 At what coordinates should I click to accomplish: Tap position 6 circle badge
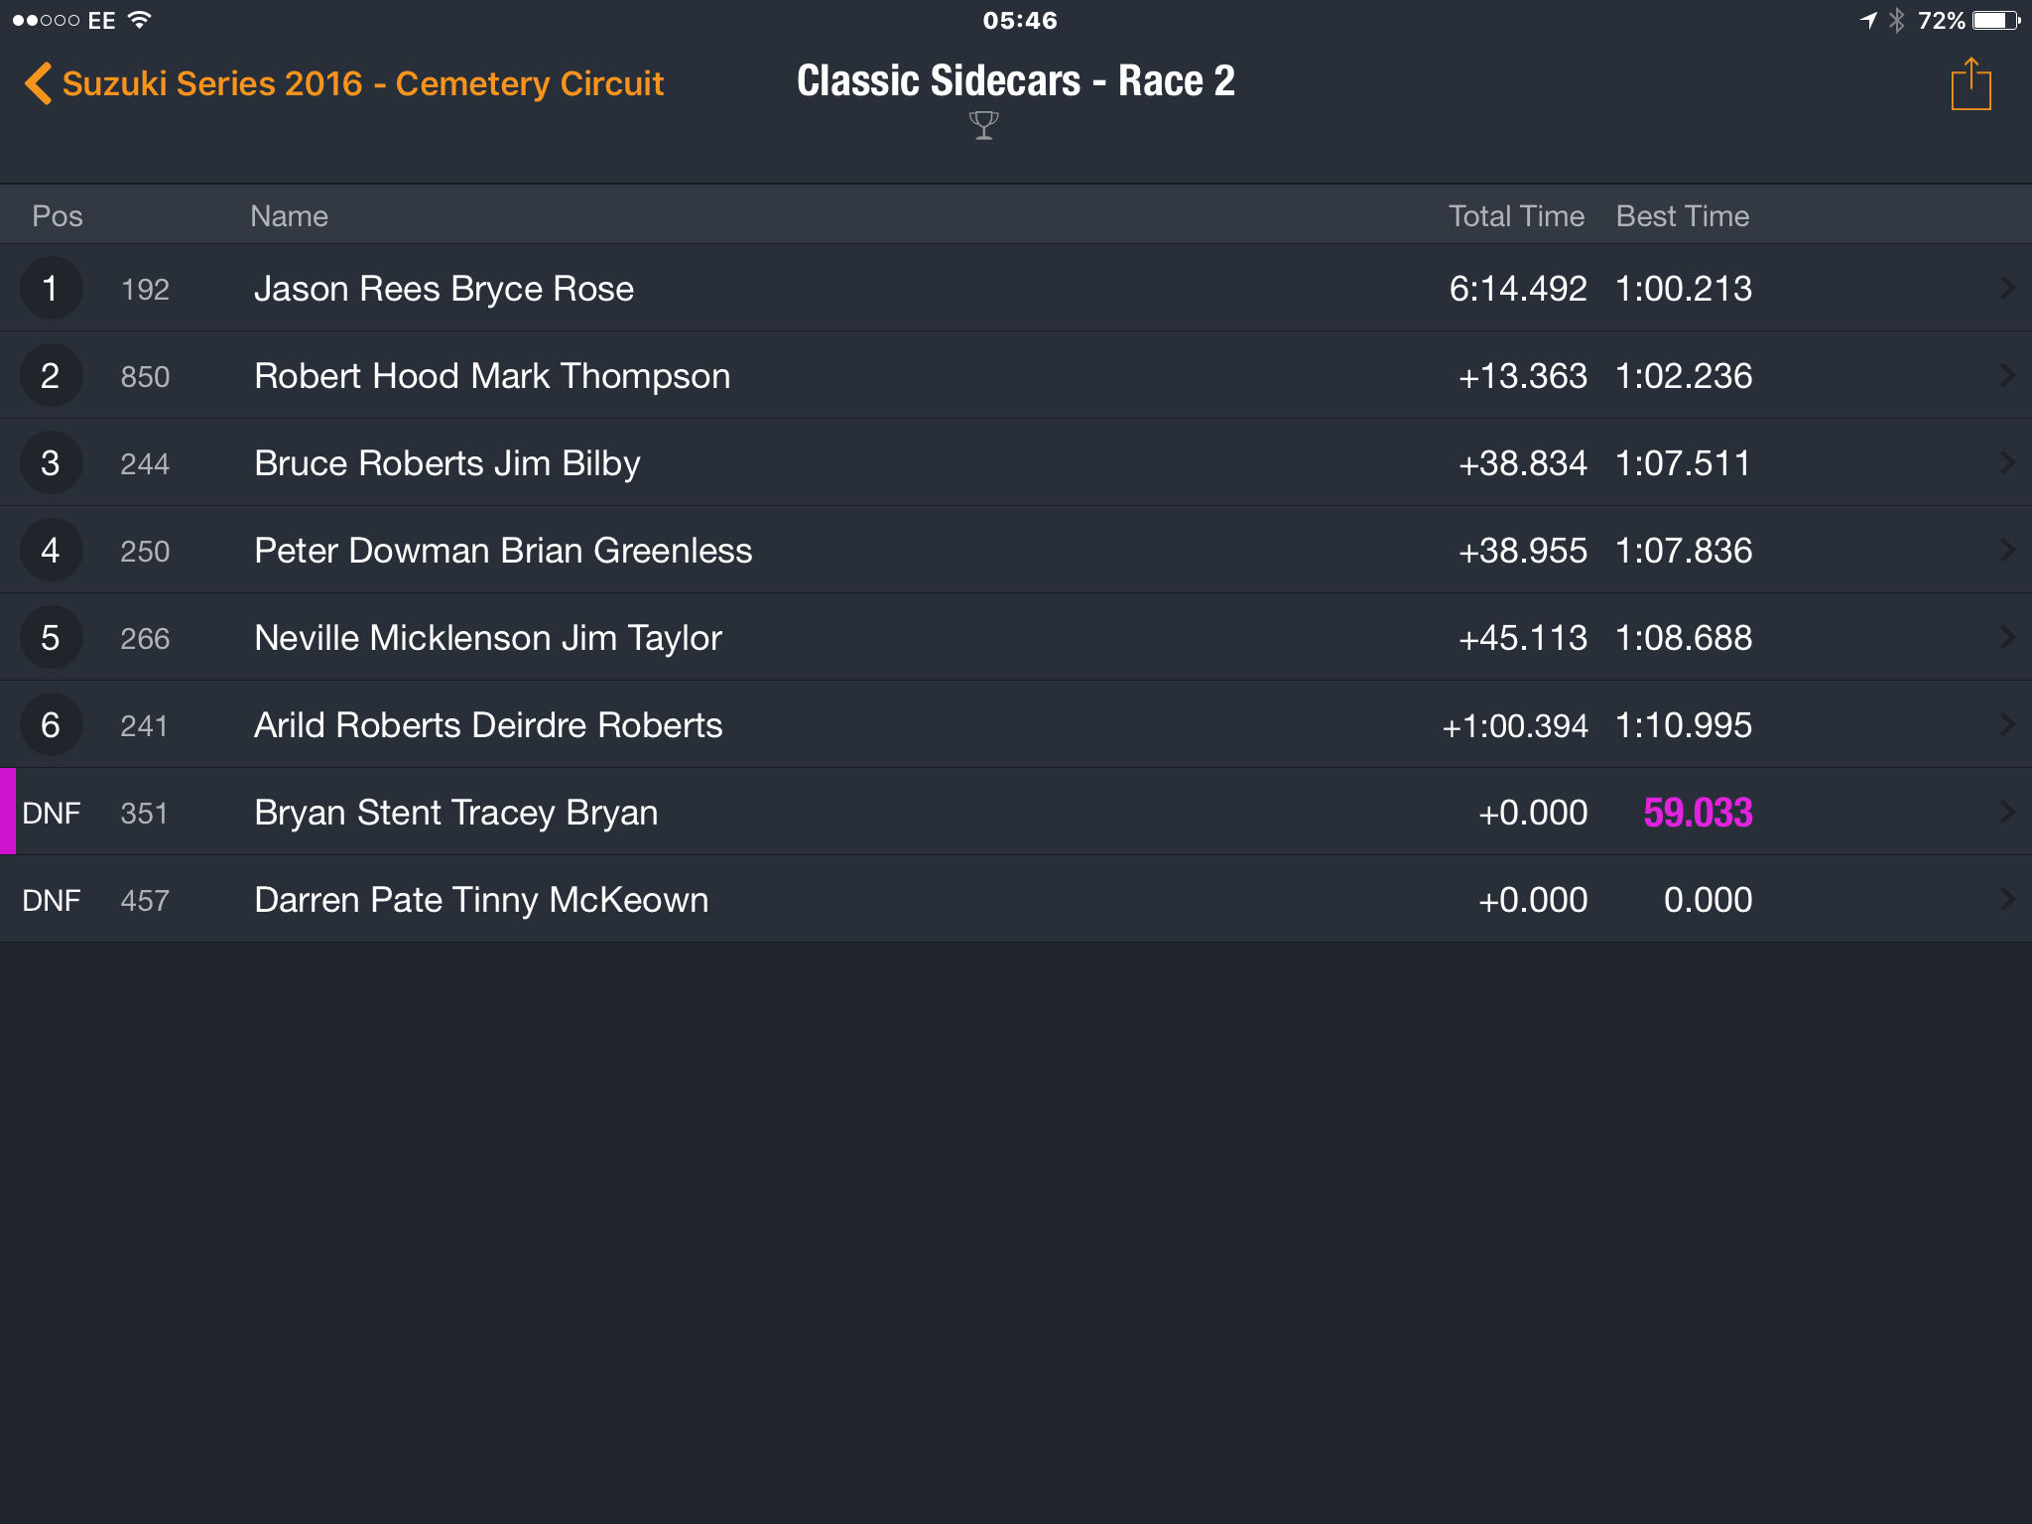51,724
